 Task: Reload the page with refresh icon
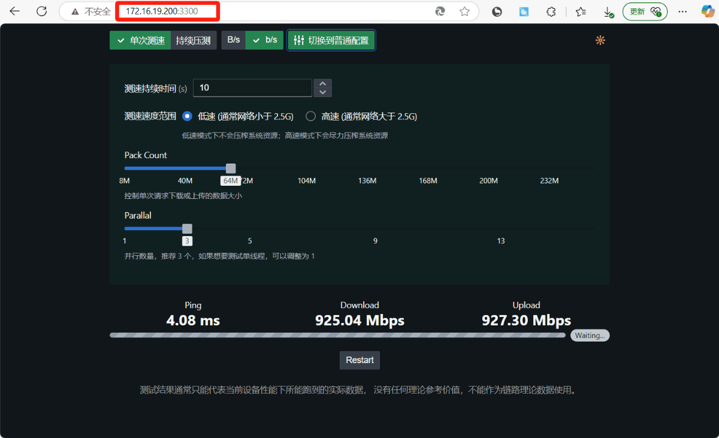[41, 11]
